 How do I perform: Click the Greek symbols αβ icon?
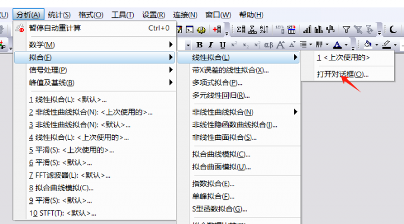[x=269, y=45]
